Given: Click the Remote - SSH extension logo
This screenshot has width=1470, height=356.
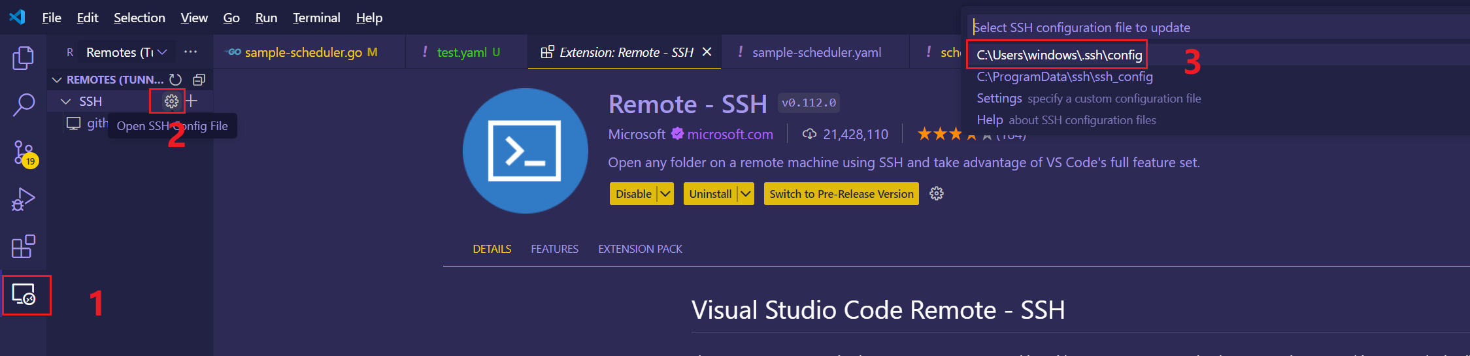Looking at the screenshot, I should [x=525, y=151].
